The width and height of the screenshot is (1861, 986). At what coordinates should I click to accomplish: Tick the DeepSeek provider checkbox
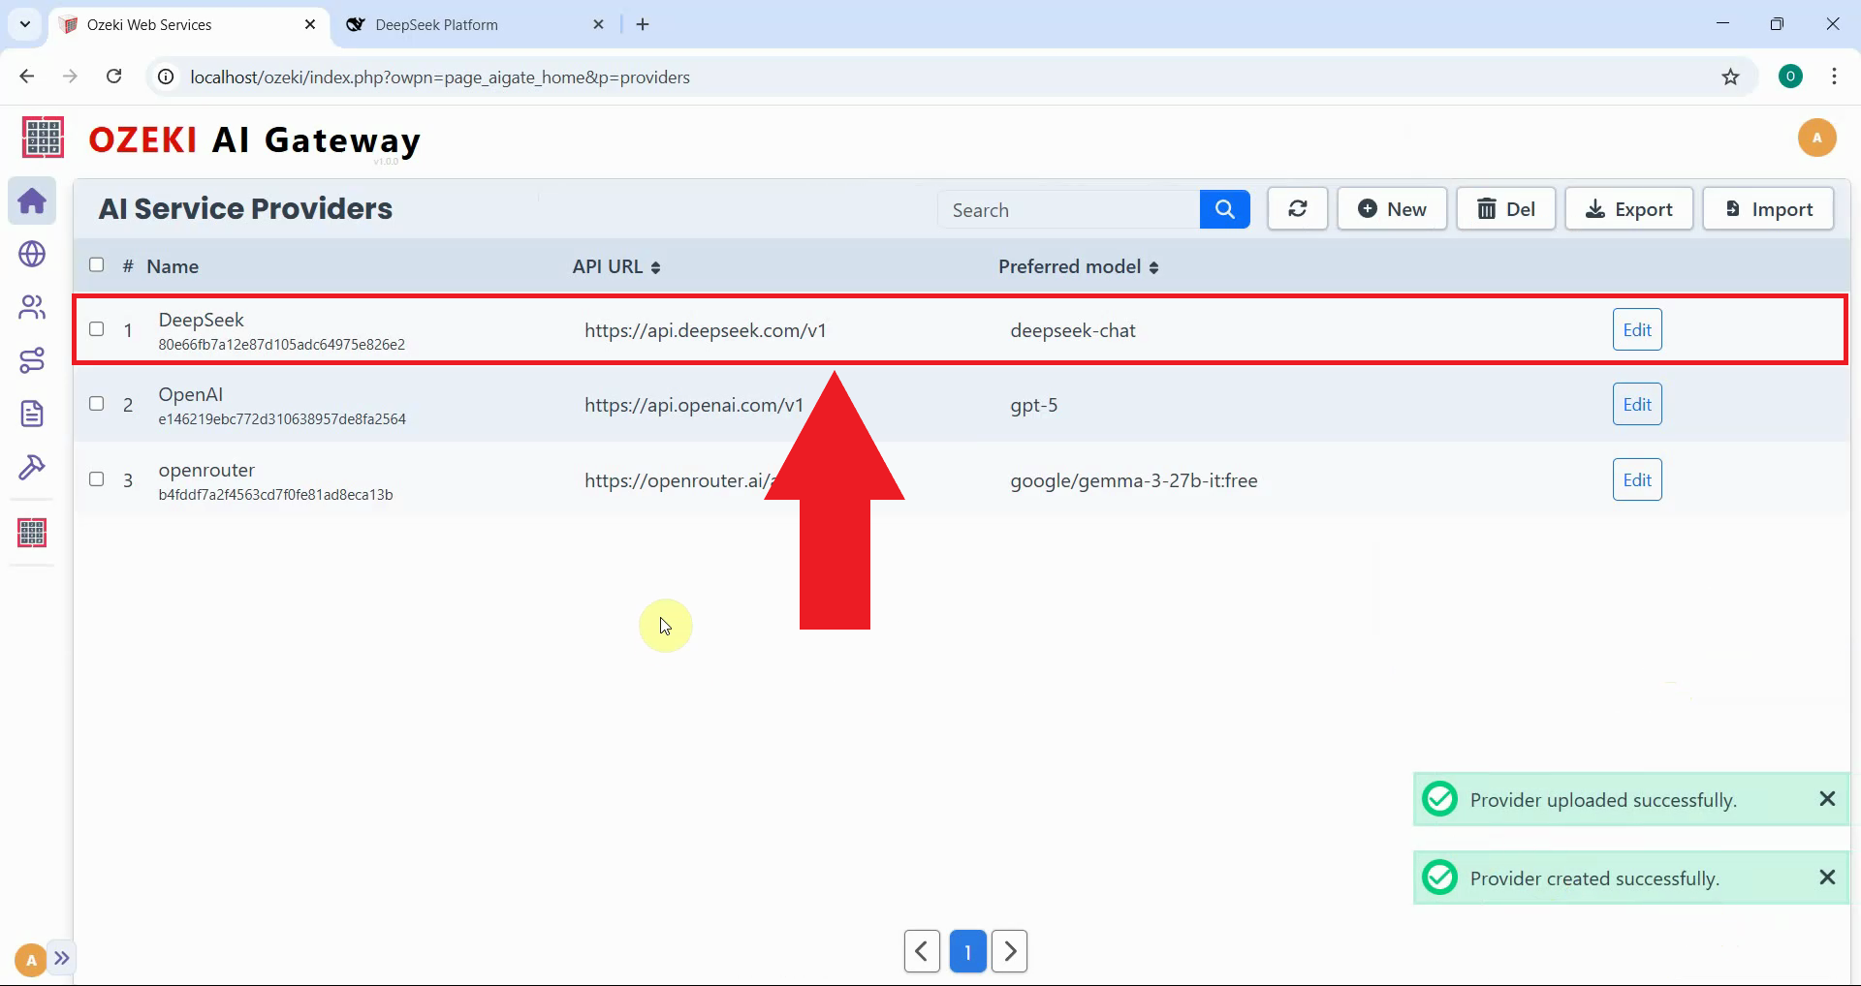(97, 329)
